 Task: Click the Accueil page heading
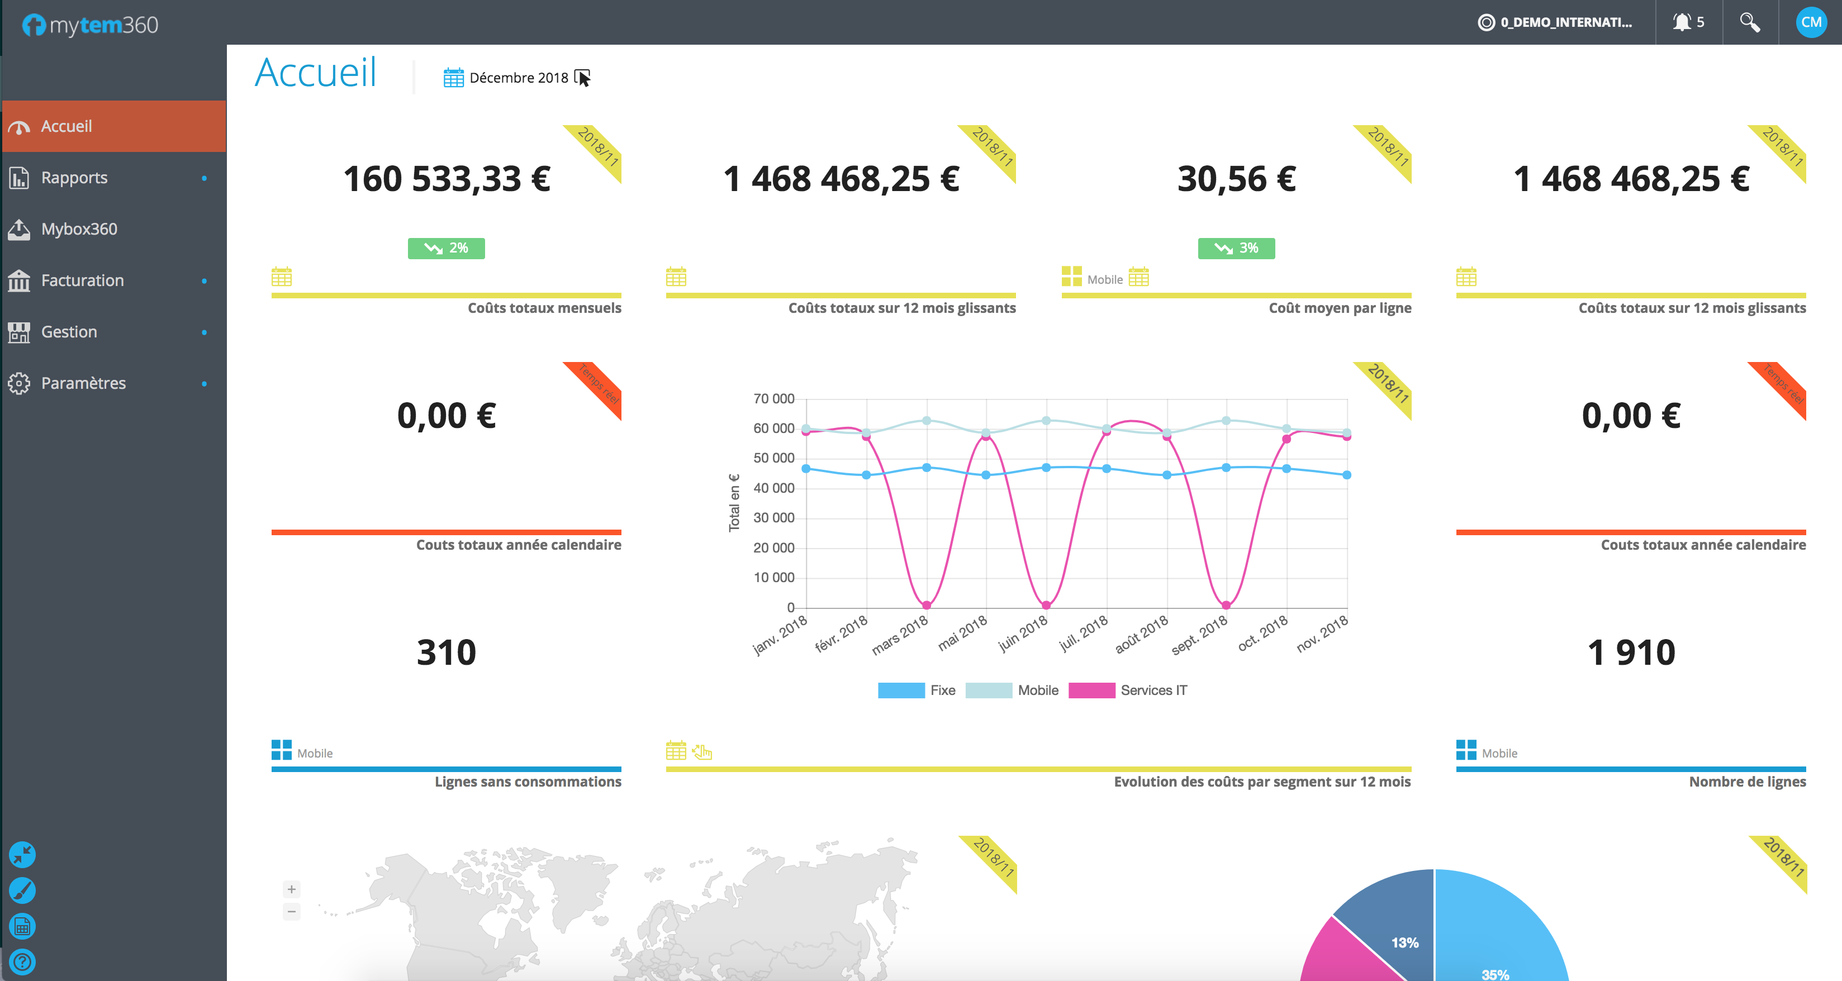click(315, 72)
